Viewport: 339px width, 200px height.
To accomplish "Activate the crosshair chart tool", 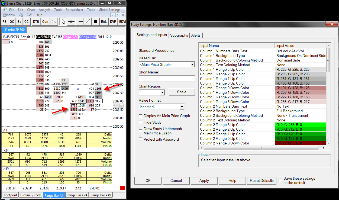I will 71,22.
